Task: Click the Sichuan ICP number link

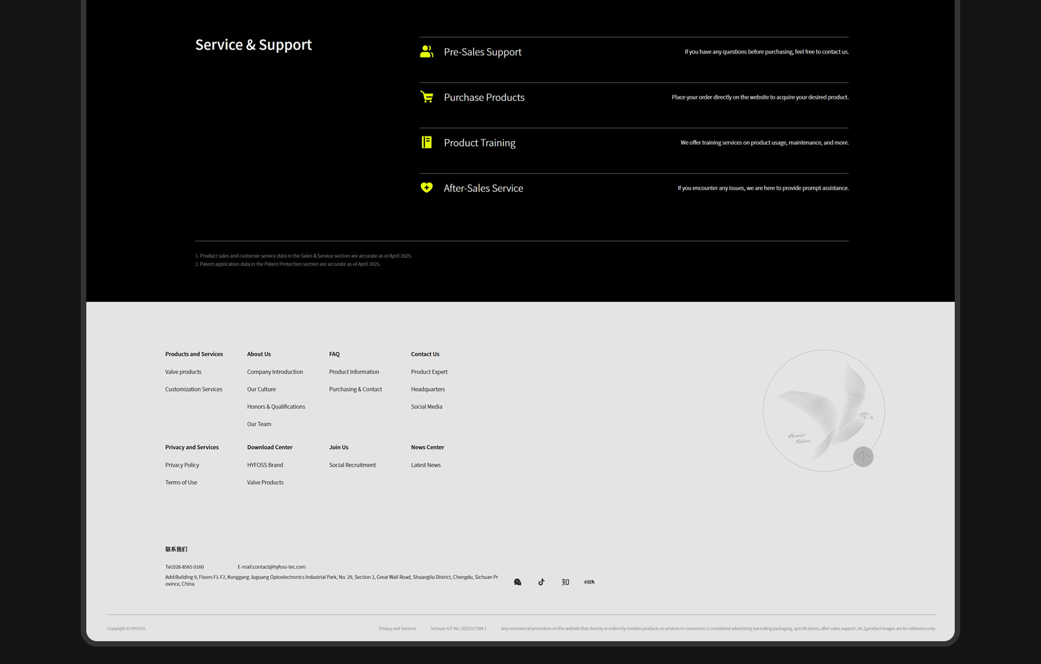Action: coord(458,629)
